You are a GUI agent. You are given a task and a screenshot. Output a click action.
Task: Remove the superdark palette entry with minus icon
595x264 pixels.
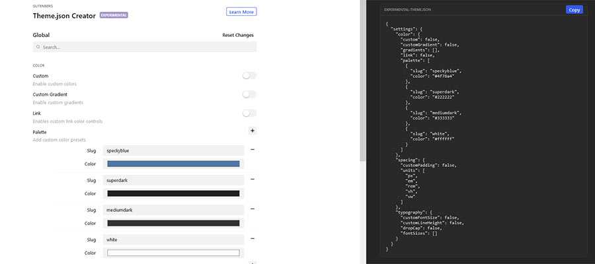tap(252, 180)
